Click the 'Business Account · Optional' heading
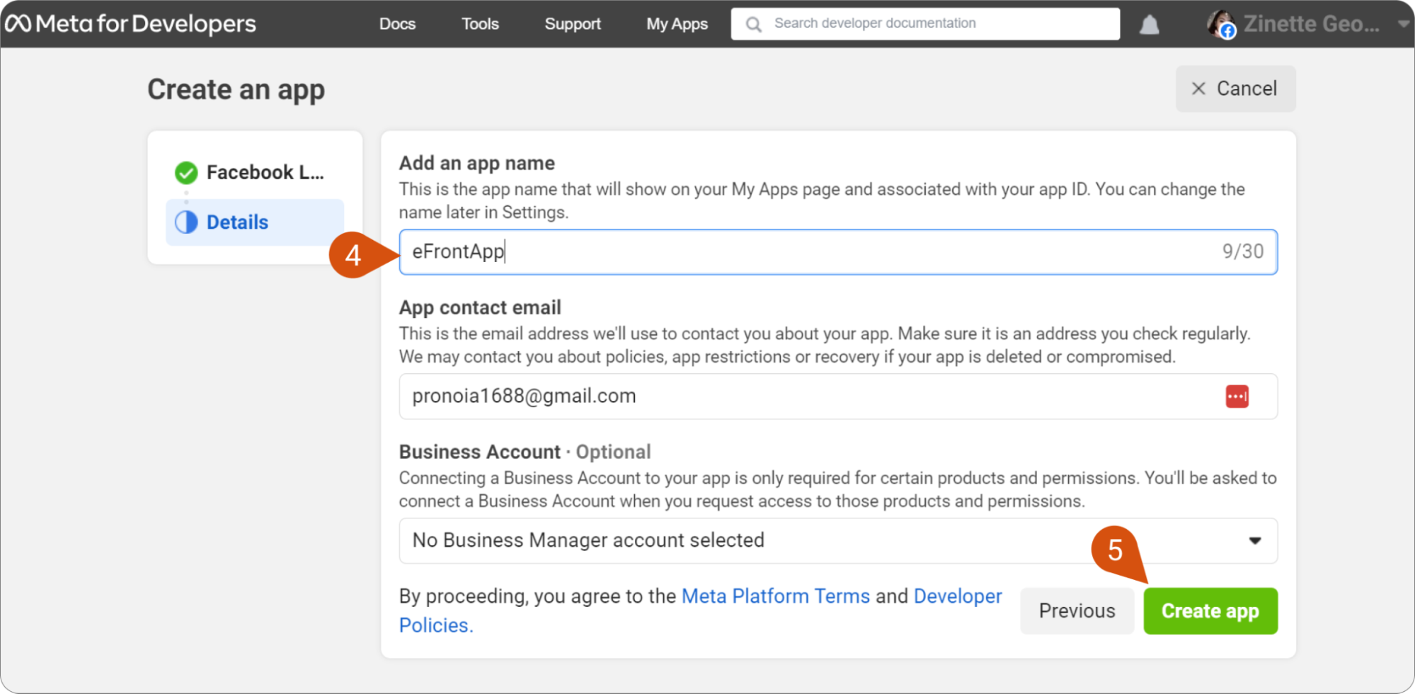Viewport: 1415px width, 694px height. tap(525, 452)
